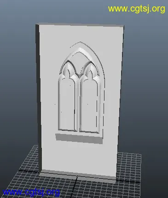Click the yellow www.cgtsj.org watermark text
The image size is (168, 198).
tap(137, 9)
